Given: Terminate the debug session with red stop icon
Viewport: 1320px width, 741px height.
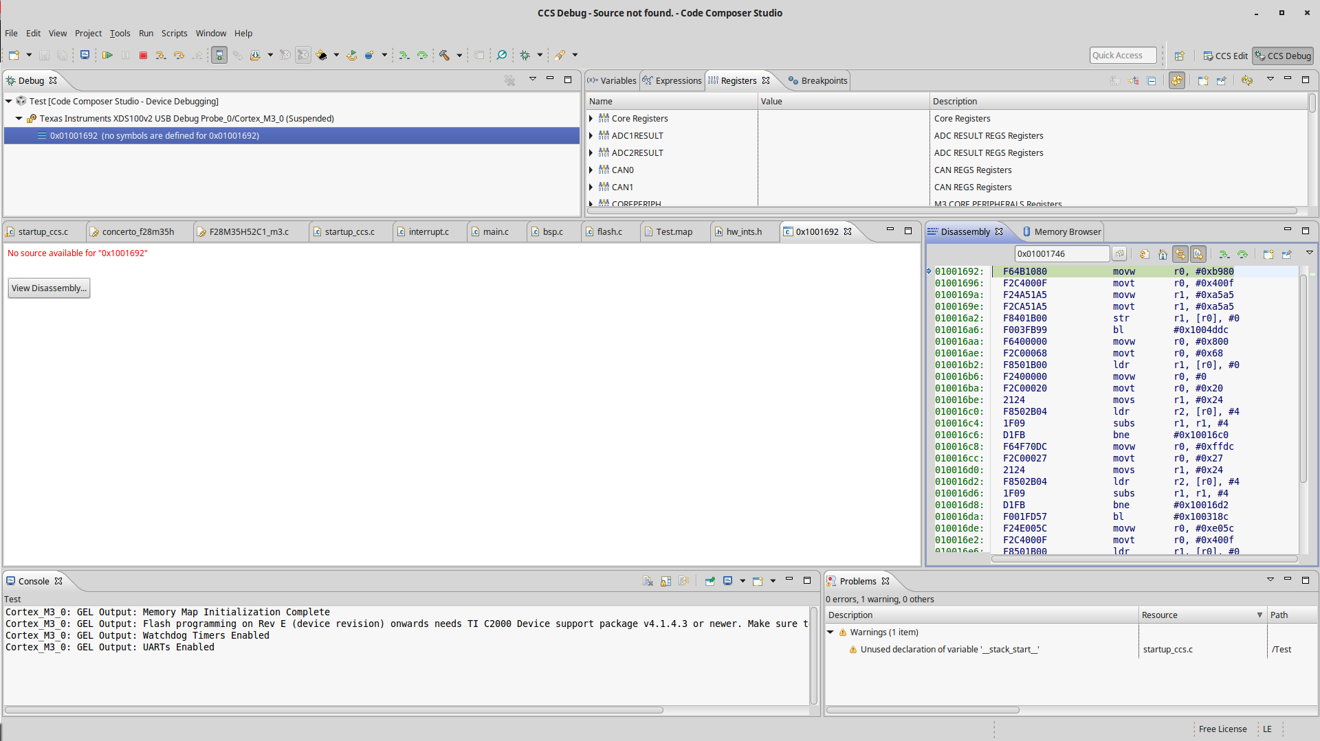Looking at the screenshot, I should point(143,55).
